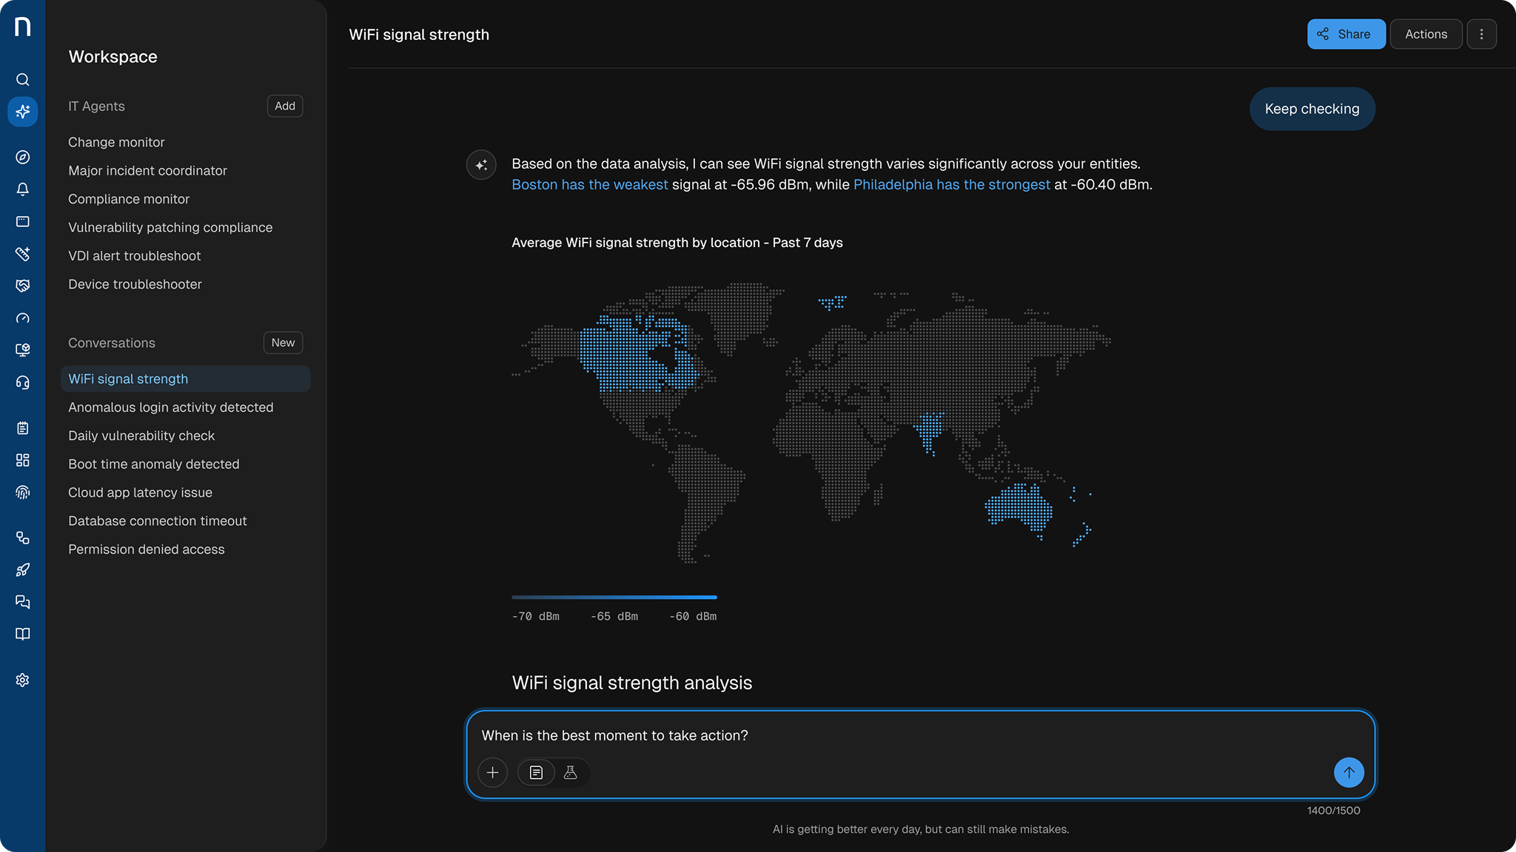Open the search icon in left rail
1516x852 pixels.
click(23, 80)
